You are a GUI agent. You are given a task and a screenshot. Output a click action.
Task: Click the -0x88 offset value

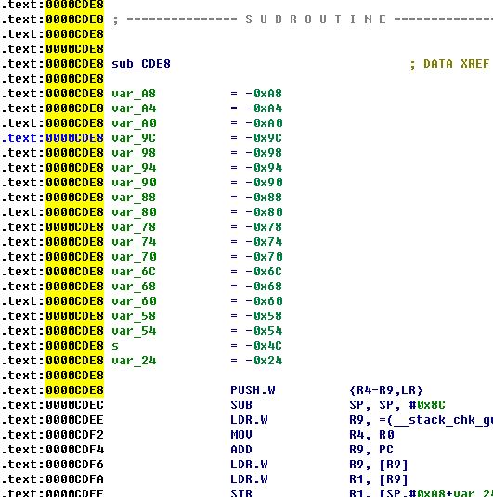pyautogui.click(x=264, y=198)
